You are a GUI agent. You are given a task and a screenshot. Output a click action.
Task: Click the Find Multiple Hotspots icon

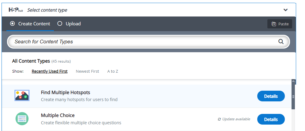pos(22,96)
